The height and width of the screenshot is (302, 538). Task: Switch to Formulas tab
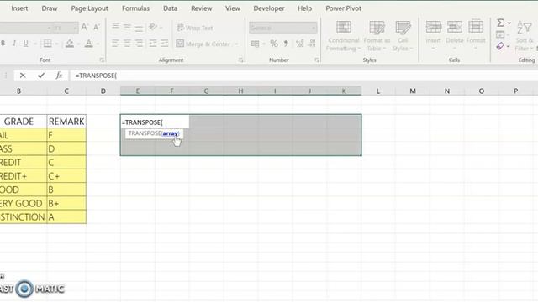click(135, 8)
